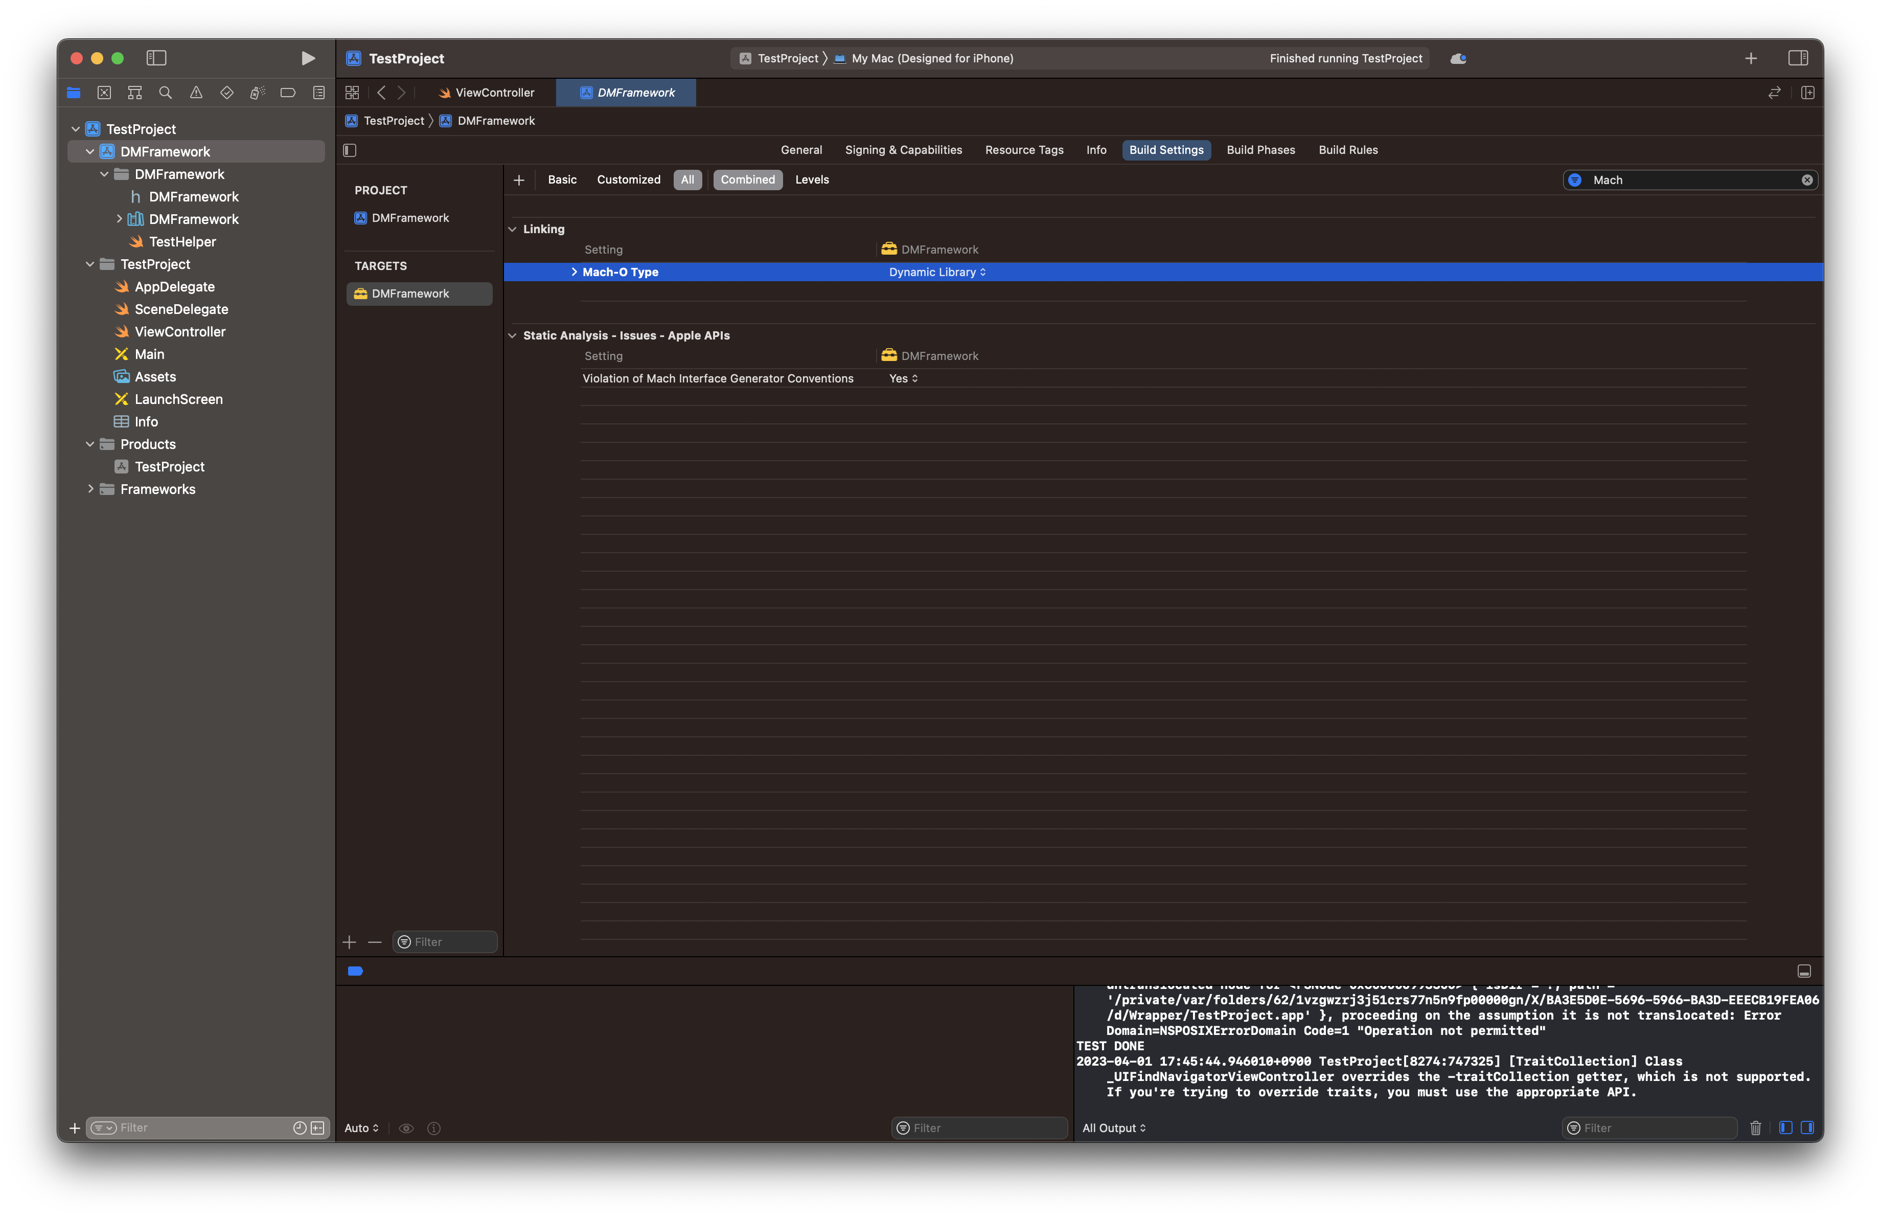The width and height of the screenshot is (1881, 1218).
Task: Toggle the variables view pane button
Action: coord(1785,1128)
